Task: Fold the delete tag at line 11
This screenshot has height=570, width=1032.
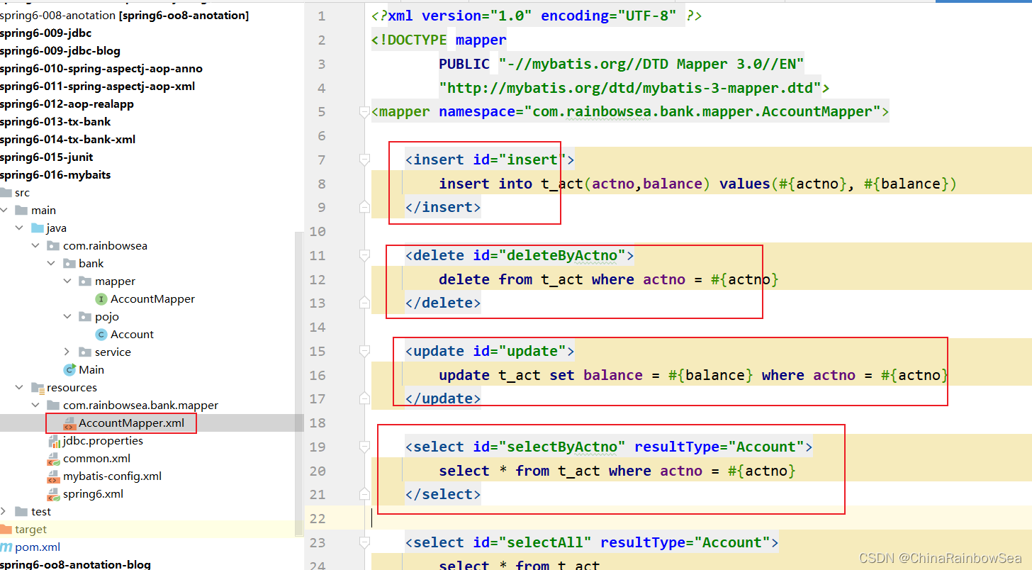Action: click(x=364, y=255)
